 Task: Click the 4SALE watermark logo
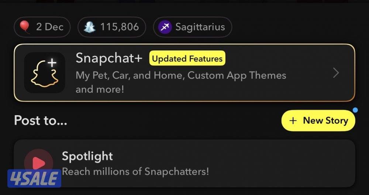(x=34, y=178)
